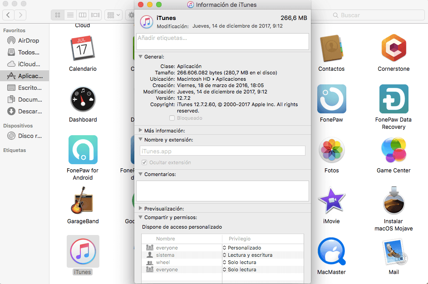The image size is (428, 284).
Task: Select the Instalar macOS Mojave icon
Action: (x=394, y=201)
